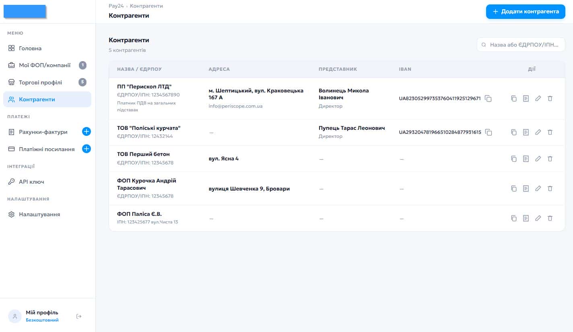Click НАЗВА / ЄДРПОУ column header
This screenshot has width=573, height=332.
coord(139,69)
